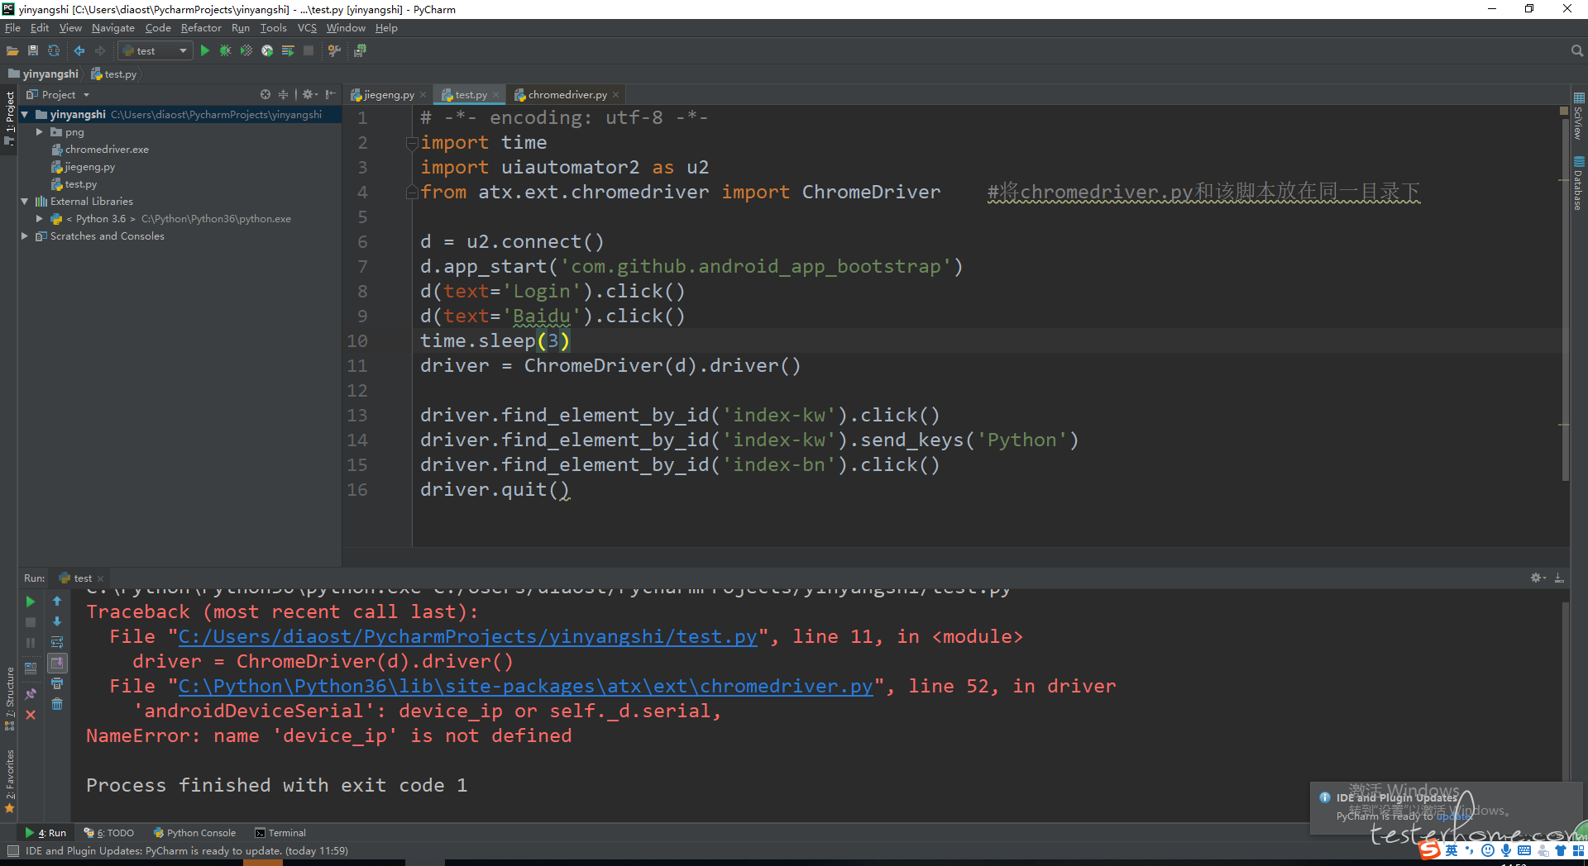Collapse the yinyangshi project root node
Screen dimensions: 1588x866
[25, 115]
